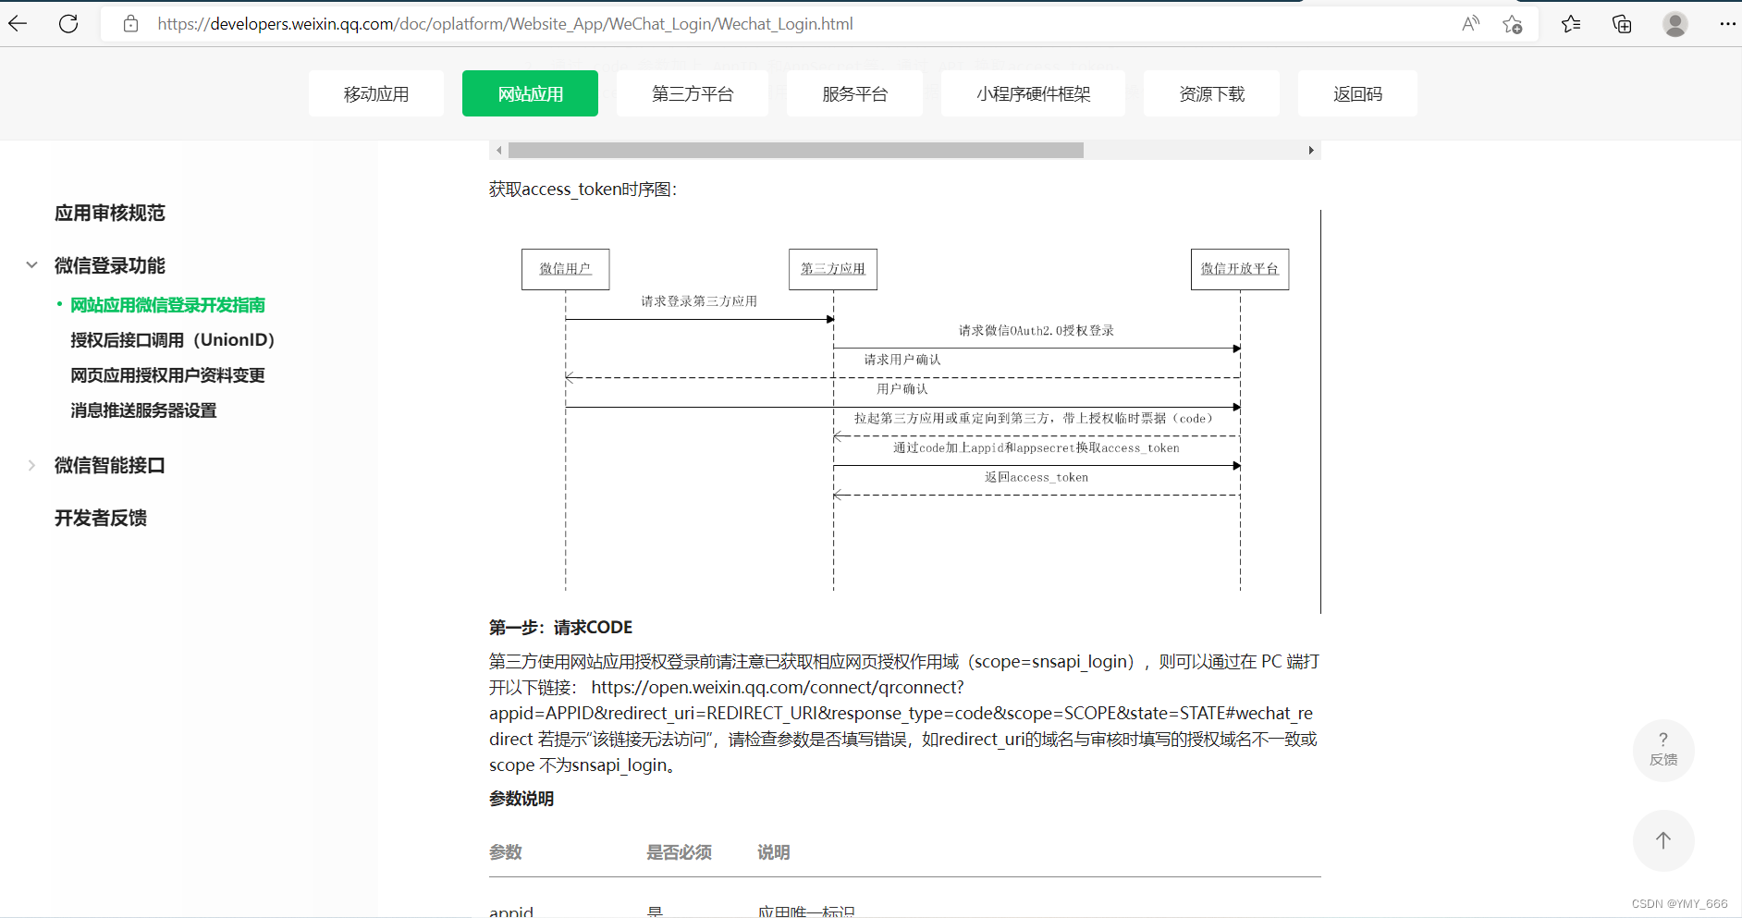
Task: Open 小程序硬件框架 tab
Action: [1033, 93]
